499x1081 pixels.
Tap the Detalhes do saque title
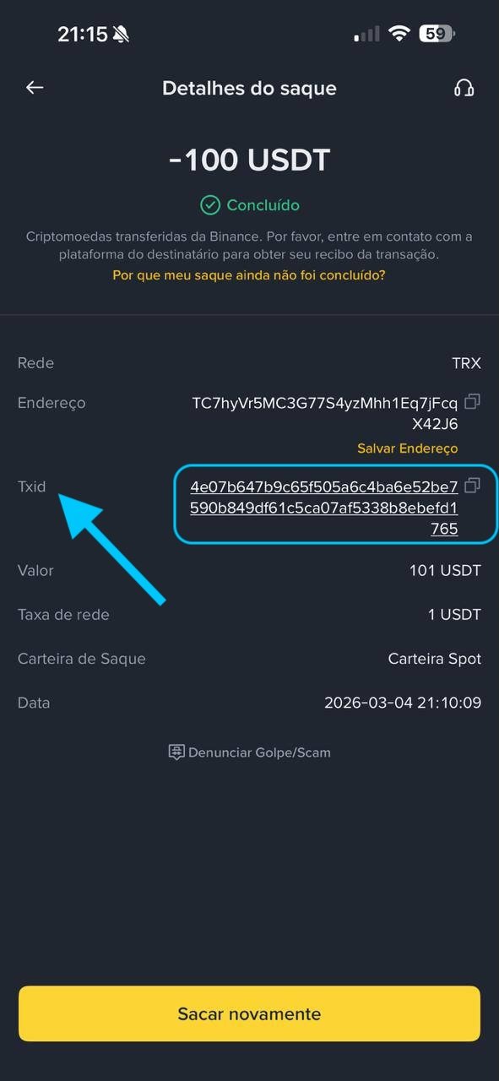point(249,88)
